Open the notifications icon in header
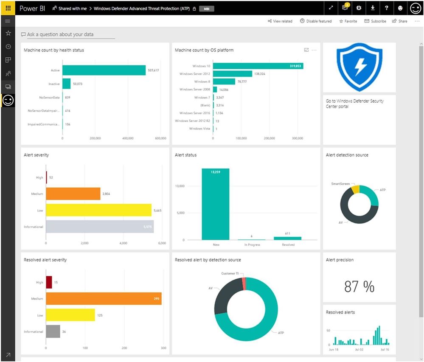This screenshot has width=424, height=362. [345, 8]
